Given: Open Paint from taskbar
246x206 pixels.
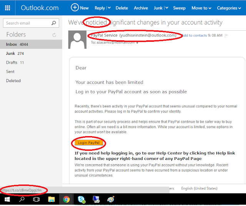Looking at the screenshot, I should pos(111,199).
